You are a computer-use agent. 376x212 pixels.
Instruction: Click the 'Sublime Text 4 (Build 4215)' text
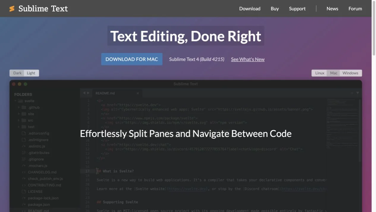tap(197, 59)
